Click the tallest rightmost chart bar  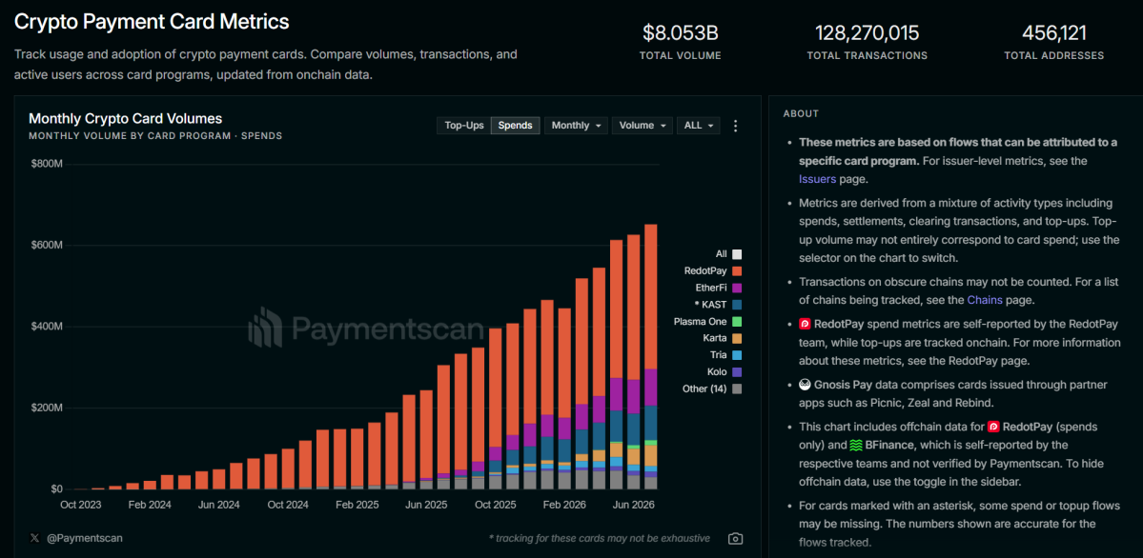coord(650,356)
